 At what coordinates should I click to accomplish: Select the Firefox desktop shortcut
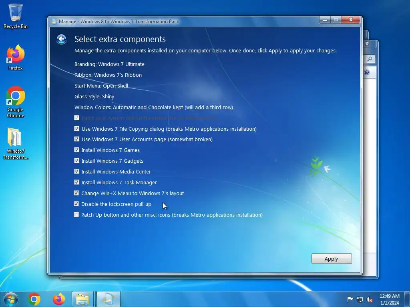point(16,58)
